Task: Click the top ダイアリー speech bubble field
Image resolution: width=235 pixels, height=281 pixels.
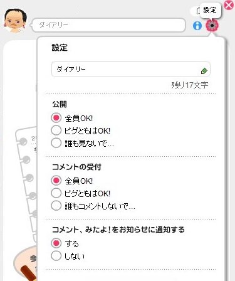Action: [108, 25]
